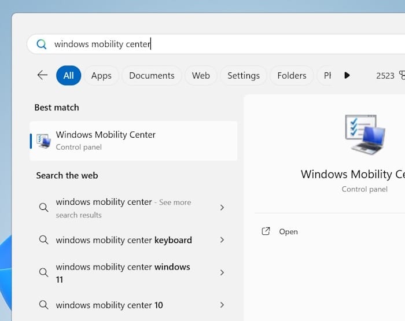Go back using the left arrow
This screenshot has height=321, width=405.
(x=42, y=75)
